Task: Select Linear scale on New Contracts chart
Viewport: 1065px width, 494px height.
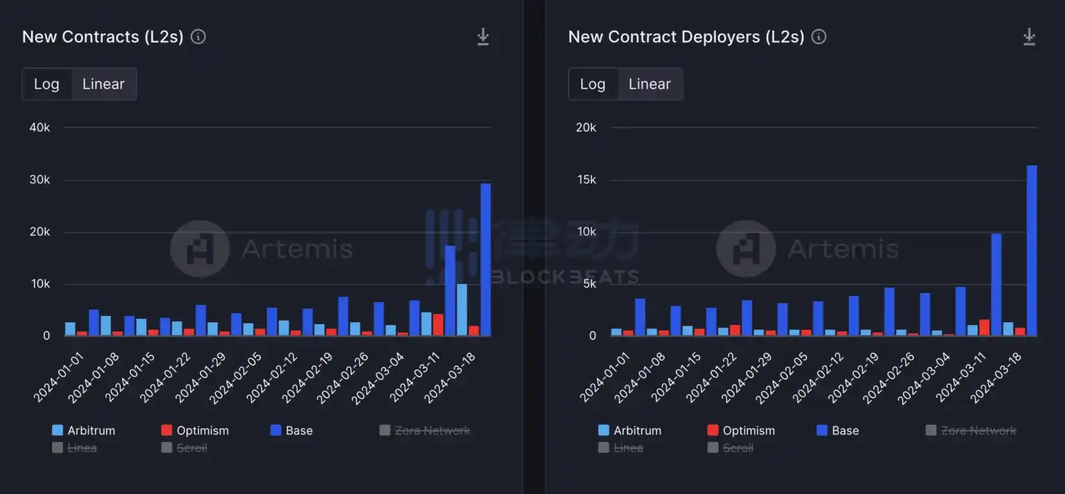Action: [x=103, y=84]
